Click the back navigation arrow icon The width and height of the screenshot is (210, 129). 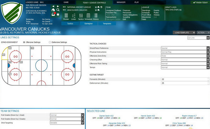tap(53, 6)
